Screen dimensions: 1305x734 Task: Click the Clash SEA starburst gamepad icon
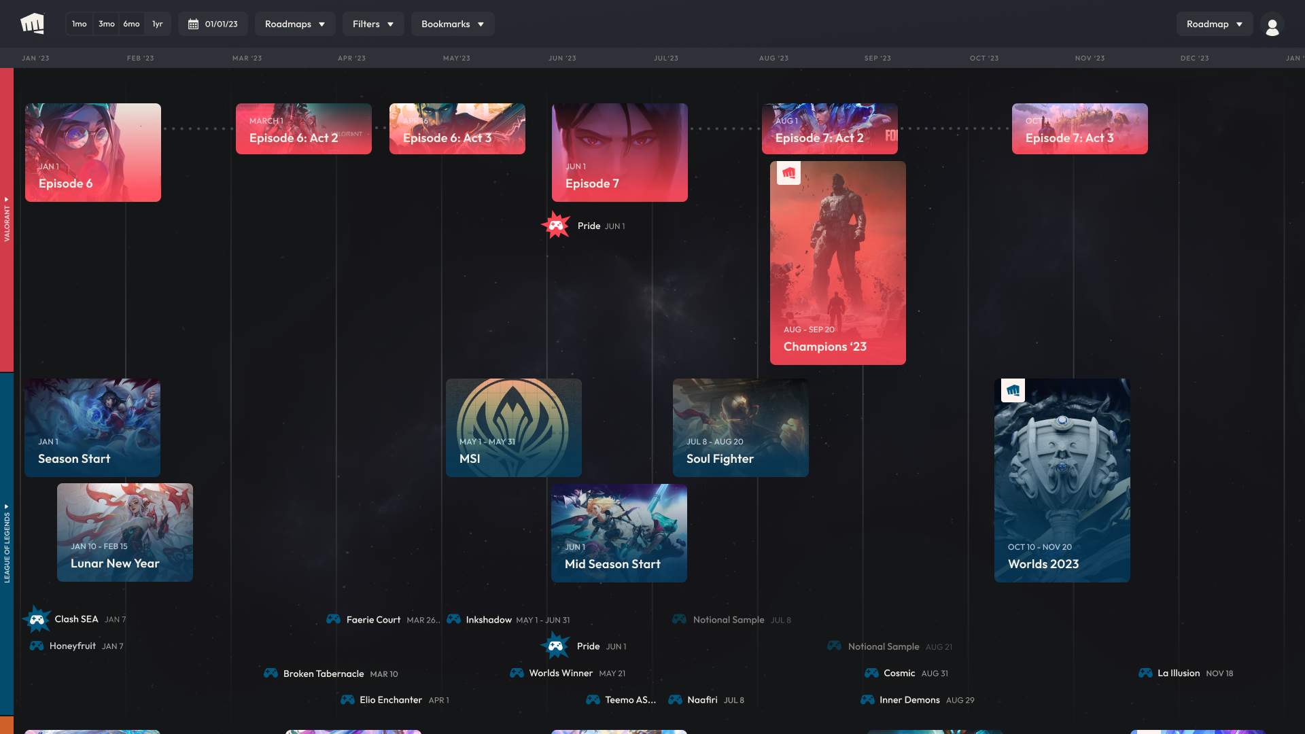(37, 619)
